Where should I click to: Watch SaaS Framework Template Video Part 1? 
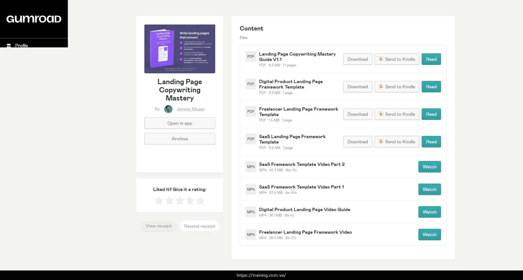pos(430,189)
